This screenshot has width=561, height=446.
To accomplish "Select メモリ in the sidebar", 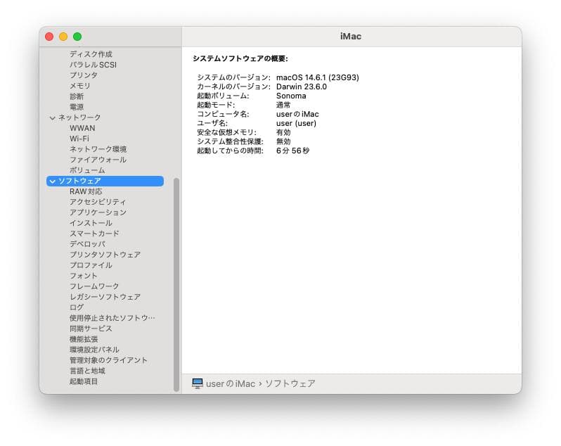I will 80,86.
